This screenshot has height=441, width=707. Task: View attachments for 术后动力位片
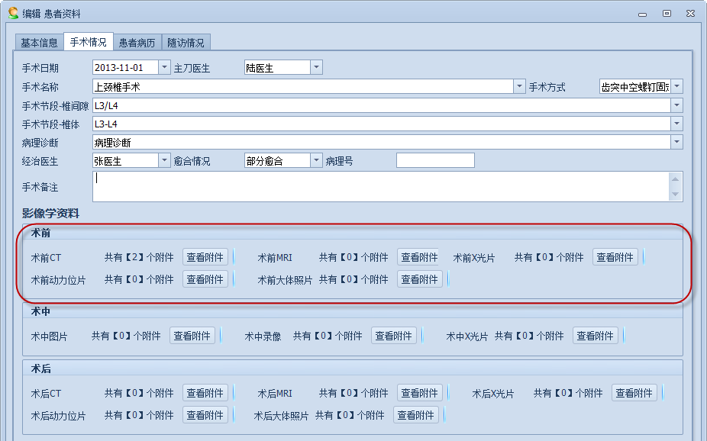[205, 415]
